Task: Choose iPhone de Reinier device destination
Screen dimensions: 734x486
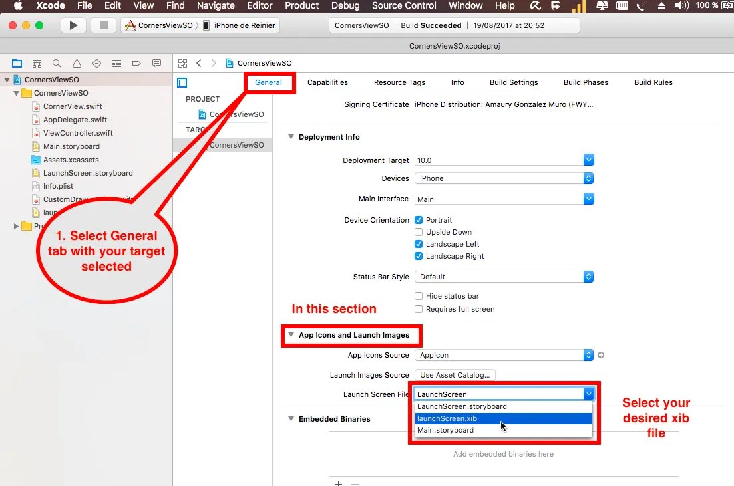Action: click(x=239, y=25)
